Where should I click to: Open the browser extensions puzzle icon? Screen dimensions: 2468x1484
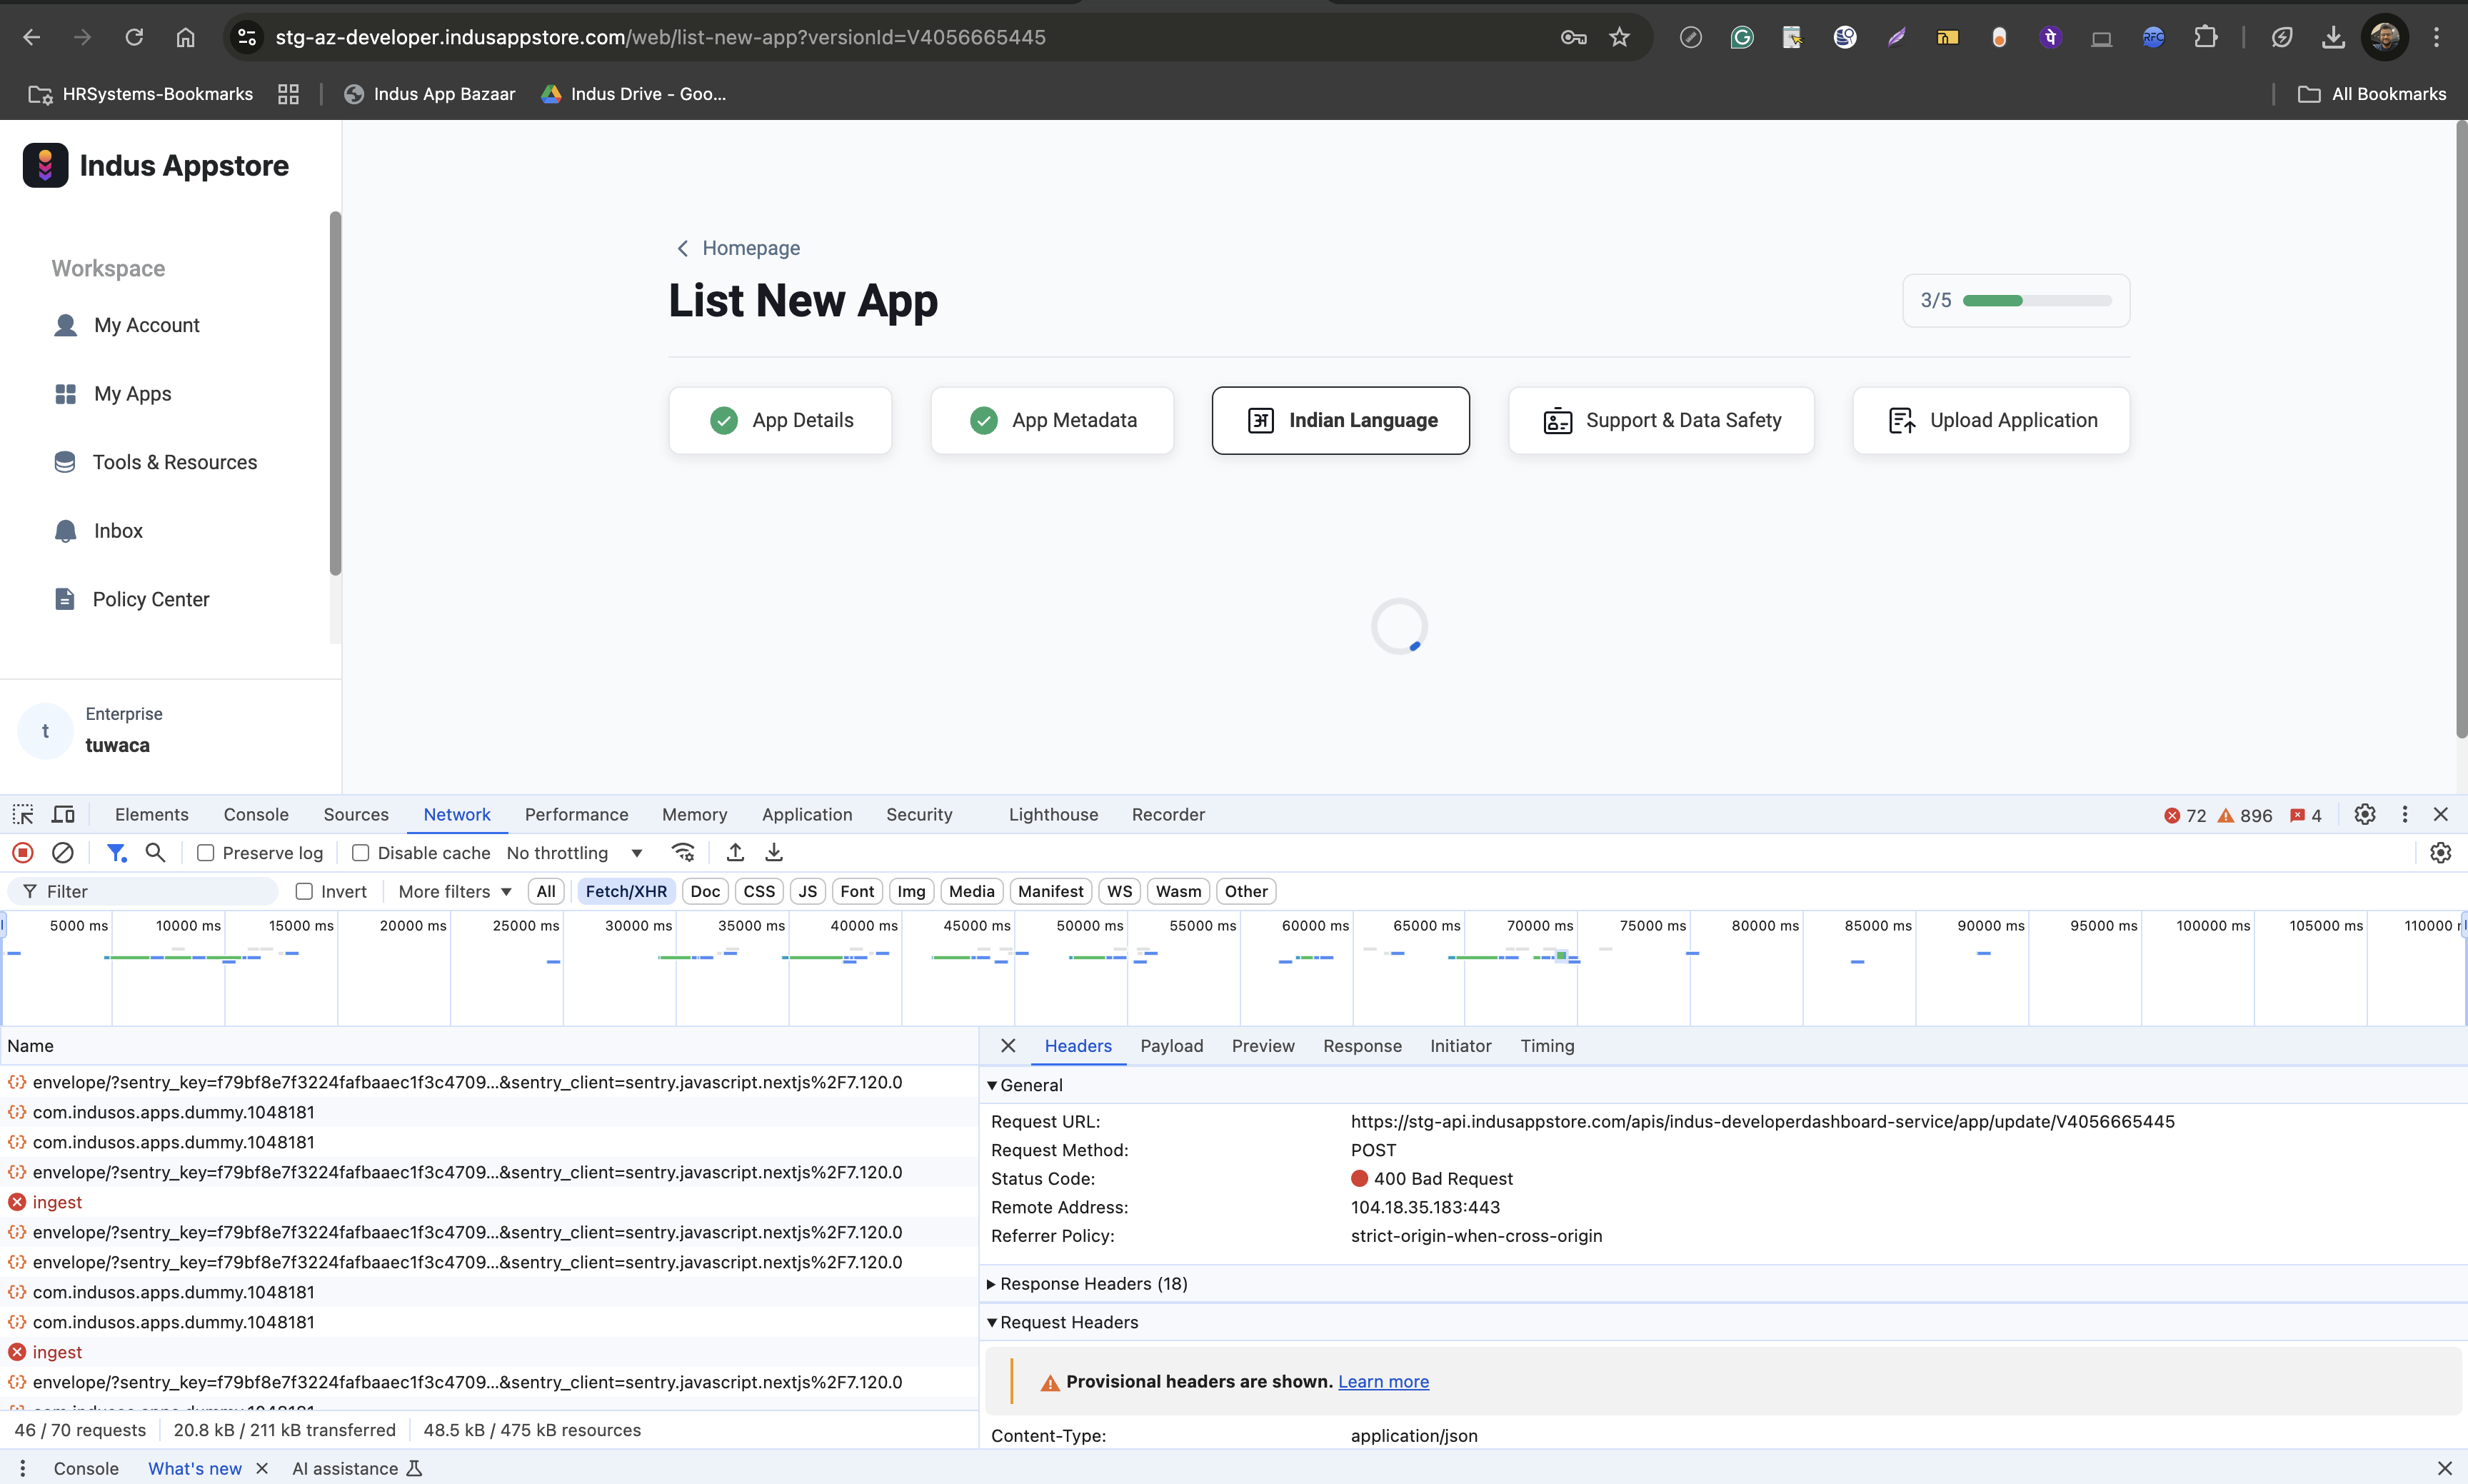pyautogui.click(x=2205, y=37)
